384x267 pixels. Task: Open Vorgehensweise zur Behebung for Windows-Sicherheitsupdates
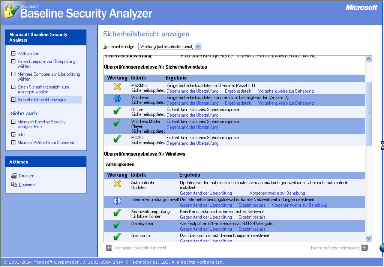click(x=286, y=103)
